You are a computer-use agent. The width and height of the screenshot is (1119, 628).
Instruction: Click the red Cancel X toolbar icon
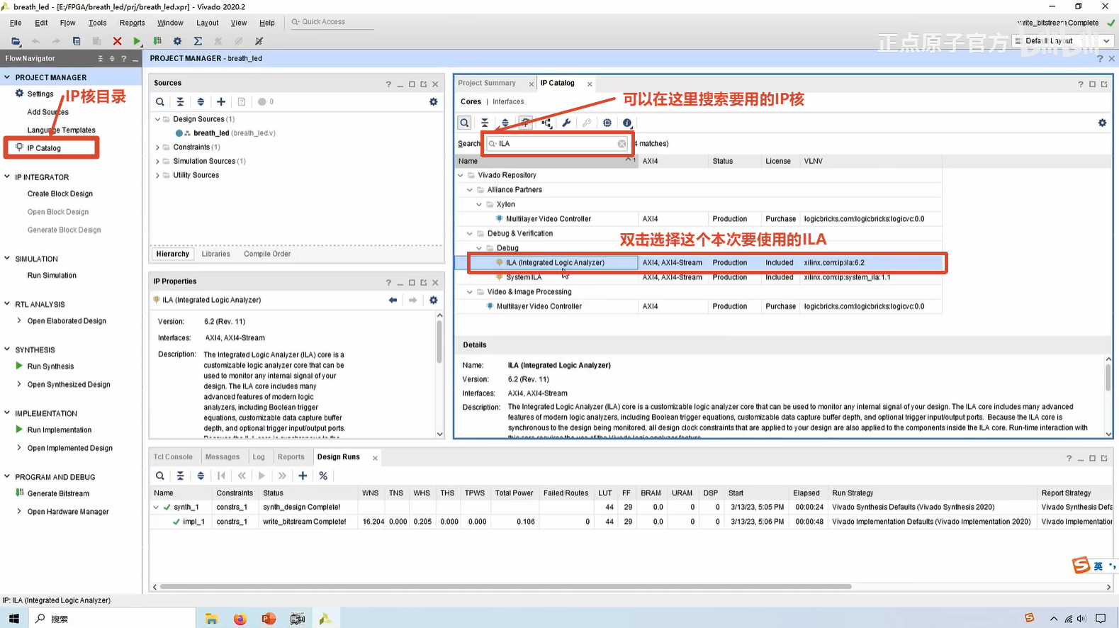118,41
